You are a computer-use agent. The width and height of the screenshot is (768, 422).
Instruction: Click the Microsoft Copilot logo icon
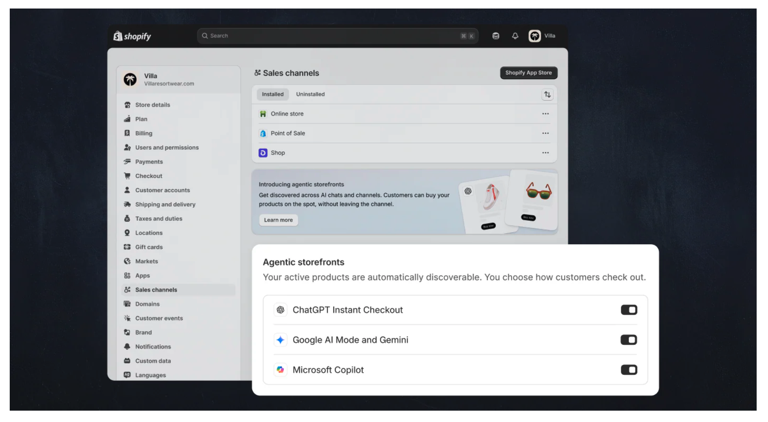pos(280,370)
